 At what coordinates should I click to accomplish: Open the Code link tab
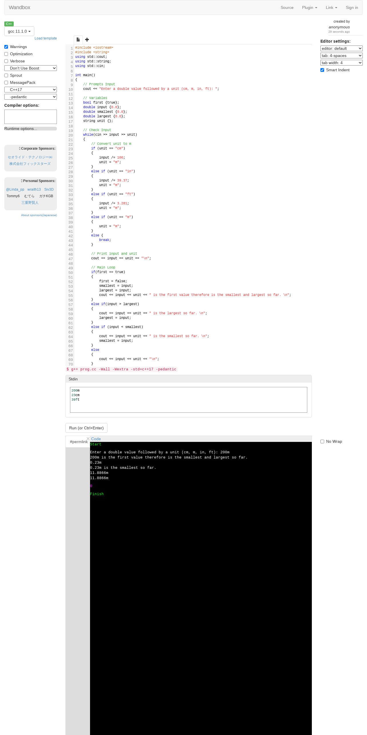coord(96,439)
